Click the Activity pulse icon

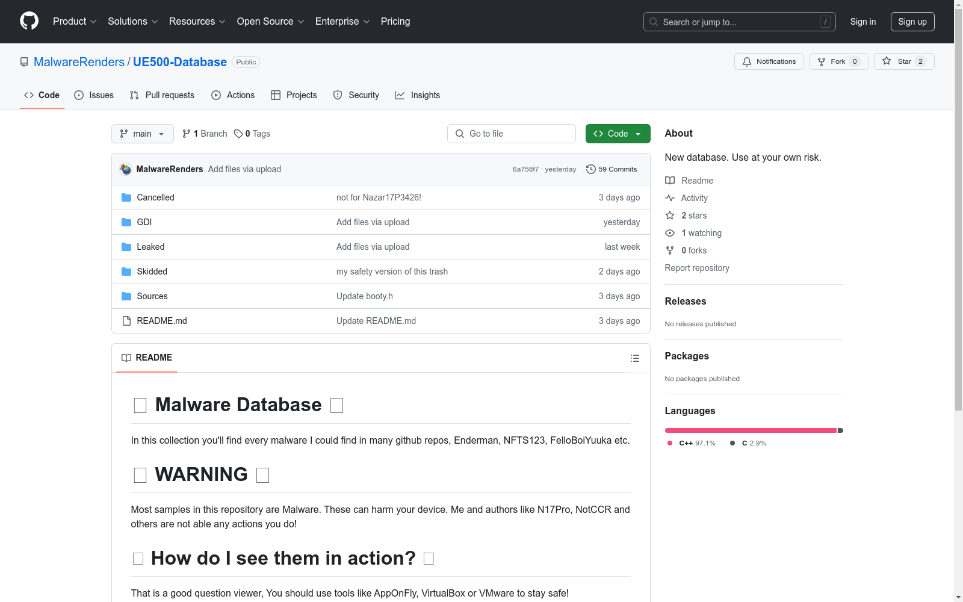[670, 198]
